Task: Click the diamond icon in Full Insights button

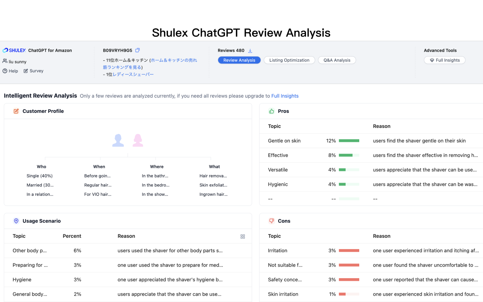Action: (x=432, y=60)
